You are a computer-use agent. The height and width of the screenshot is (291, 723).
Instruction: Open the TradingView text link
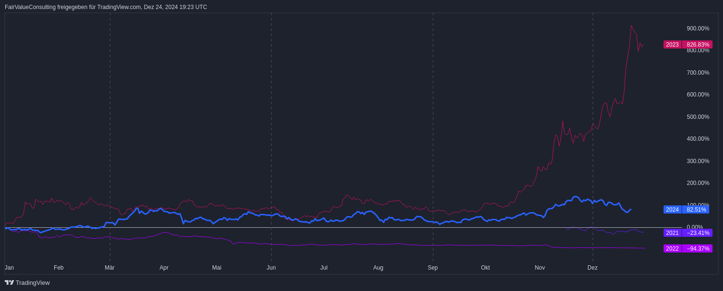(32, 282)
